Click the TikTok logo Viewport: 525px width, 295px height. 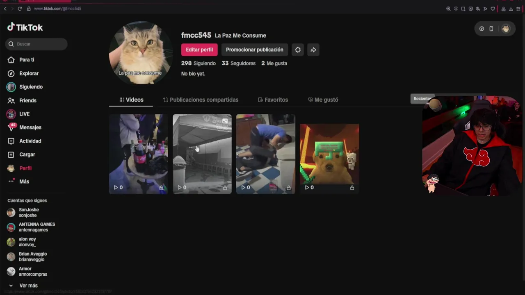tap(25, 27)
